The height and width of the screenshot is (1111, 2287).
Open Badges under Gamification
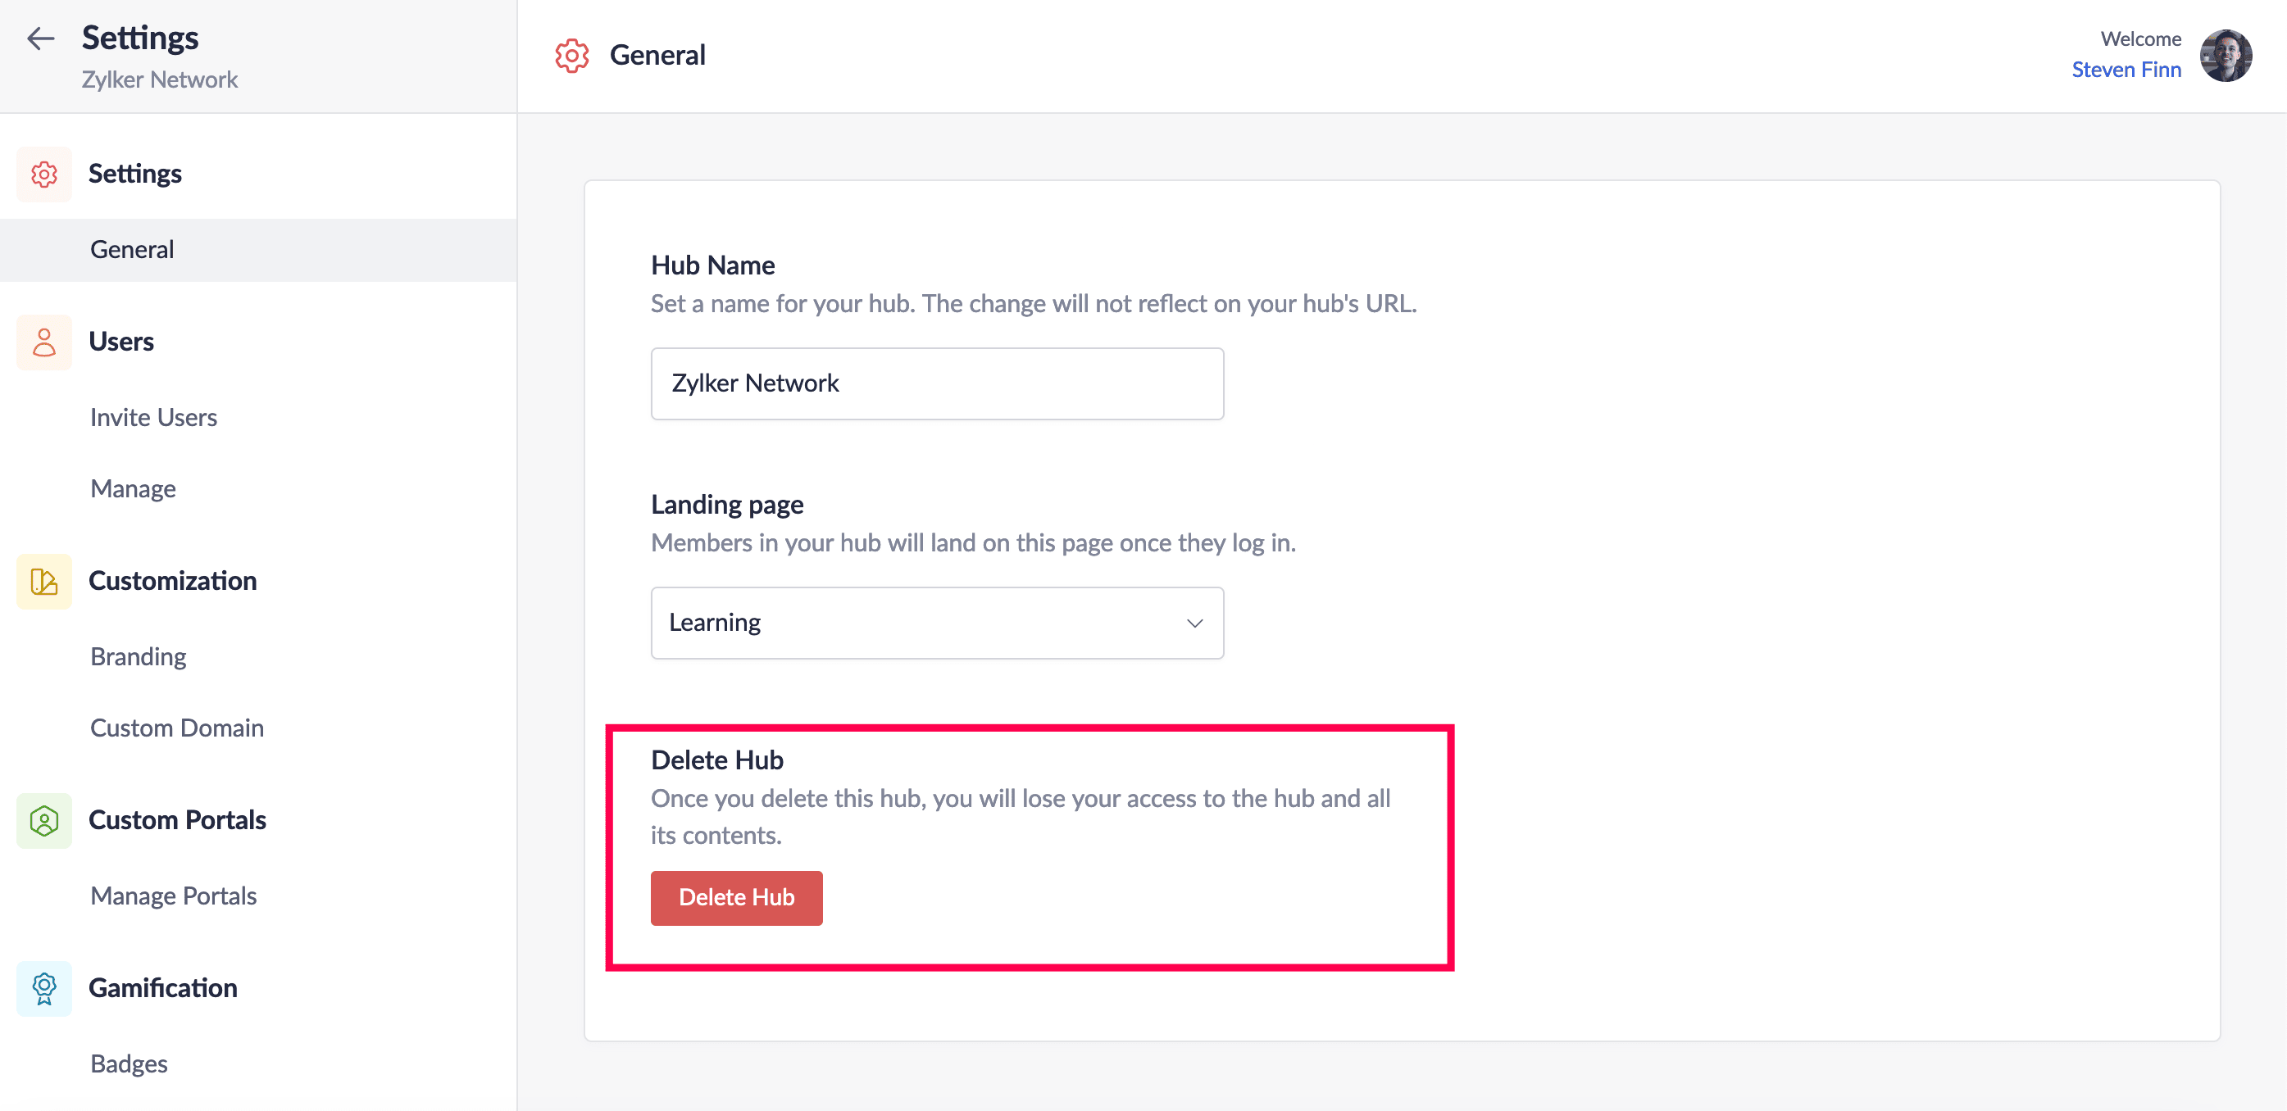tap(129, 1063)
